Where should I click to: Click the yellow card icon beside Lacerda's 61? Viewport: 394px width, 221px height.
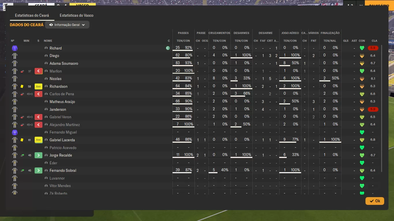pyautogui.click(x=22, y=140)
